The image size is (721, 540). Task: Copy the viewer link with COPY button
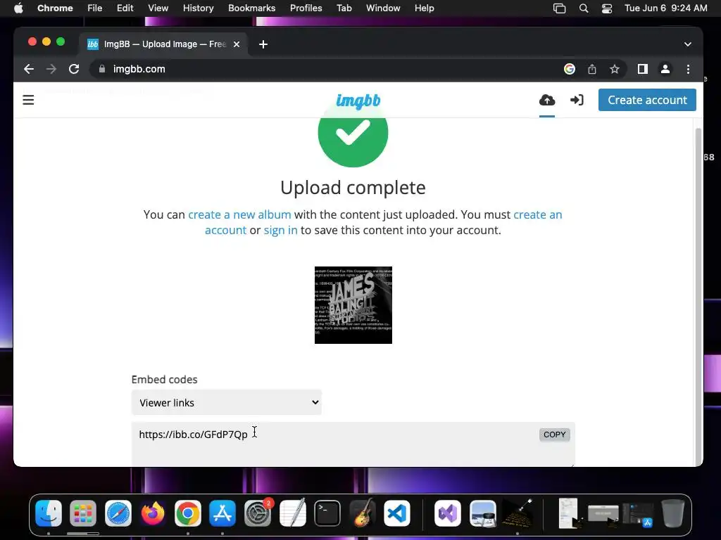[x=555, y=435]
